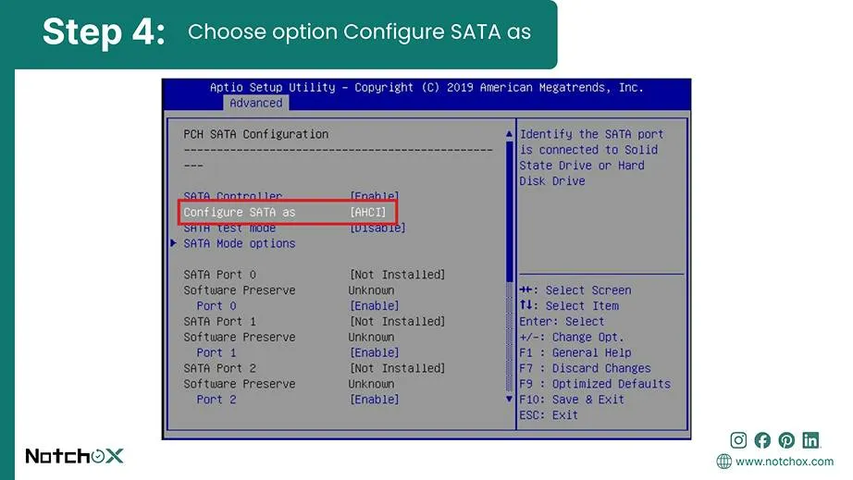Select SATA Port 1 entry

[219, 321]
